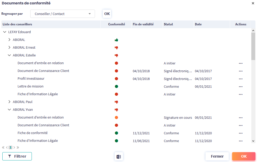Image resolution: width=257 pixels, height=162 pixels.
Task: Collapse the ABGRAL Estelle document list
Action: point(9,55)
